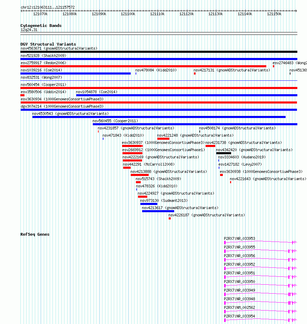Select nsv1054878 (Coe2014) variant label

pyautogui.click(x=97, y=92)
